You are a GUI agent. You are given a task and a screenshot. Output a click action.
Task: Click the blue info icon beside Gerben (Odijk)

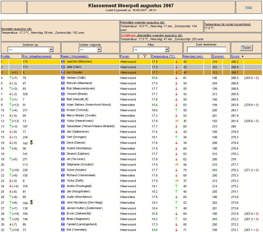pos(63,78)
